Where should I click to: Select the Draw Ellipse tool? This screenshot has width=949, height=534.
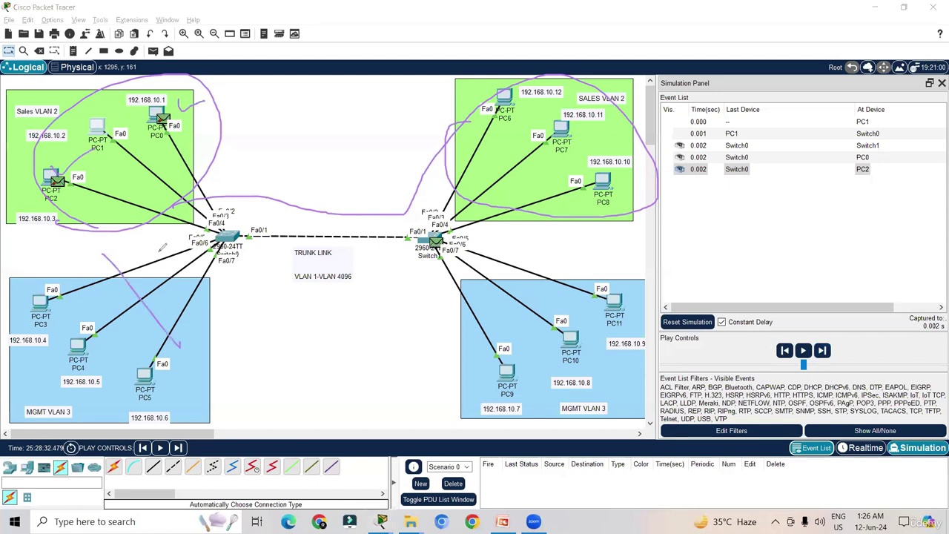tap(119, 51)
